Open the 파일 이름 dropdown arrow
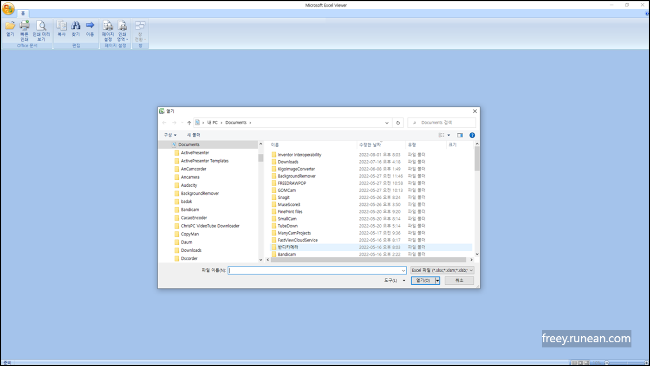The height and width of the screenshot is (366, 650). pos(403,270)
